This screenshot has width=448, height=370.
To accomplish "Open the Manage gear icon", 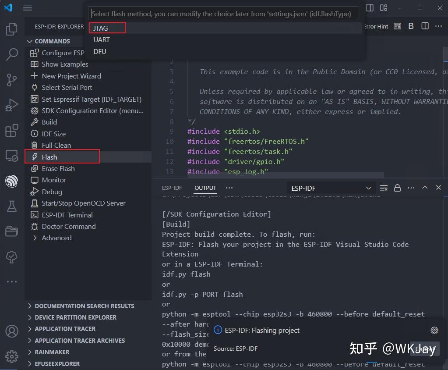I will [11, 356].
